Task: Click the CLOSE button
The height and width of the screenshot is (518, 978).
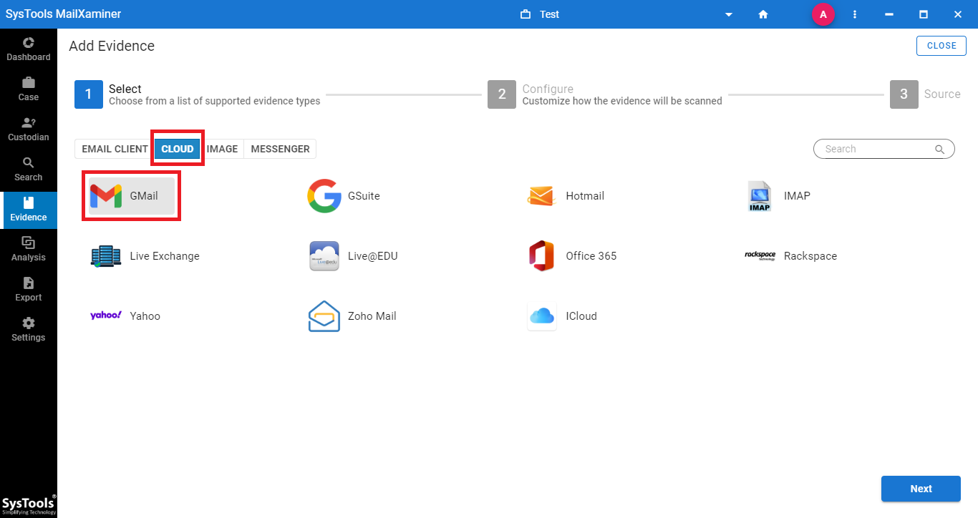Action: (x=941, y=45)
